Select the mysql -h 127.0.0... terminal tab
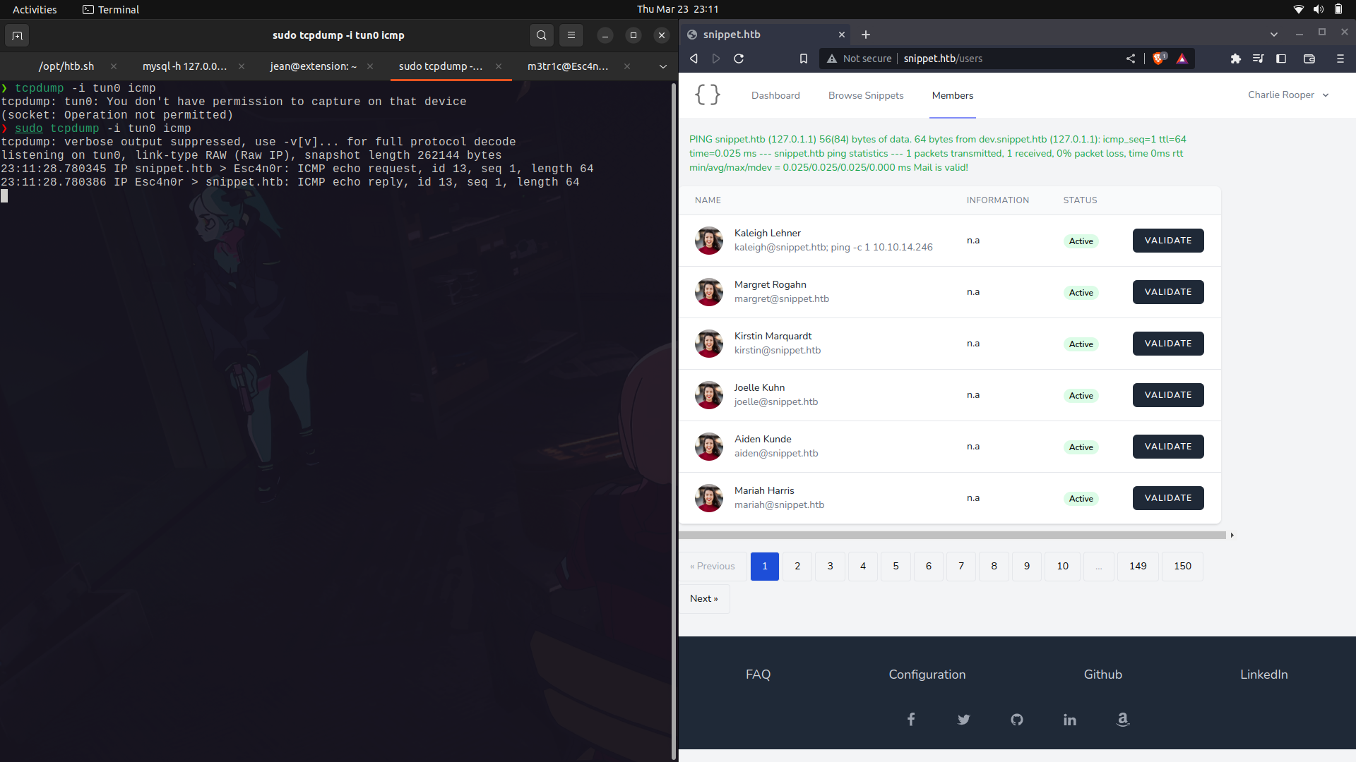 point(185,66)
